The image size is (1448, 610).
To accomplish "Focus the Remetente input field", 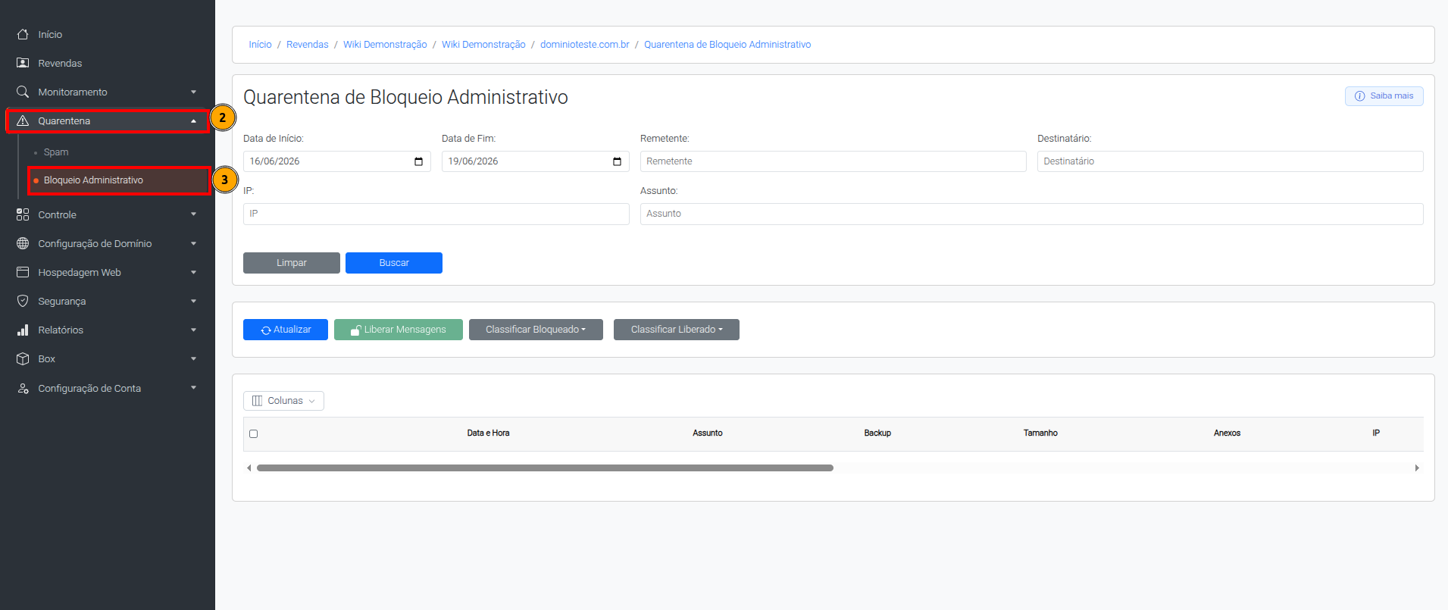I will 833,161.
